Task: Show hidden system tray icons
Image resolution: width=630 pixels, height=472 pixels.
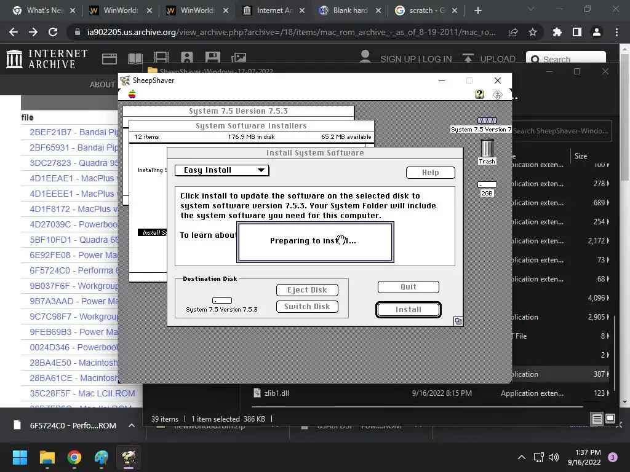Action: [x=521, y=457]
